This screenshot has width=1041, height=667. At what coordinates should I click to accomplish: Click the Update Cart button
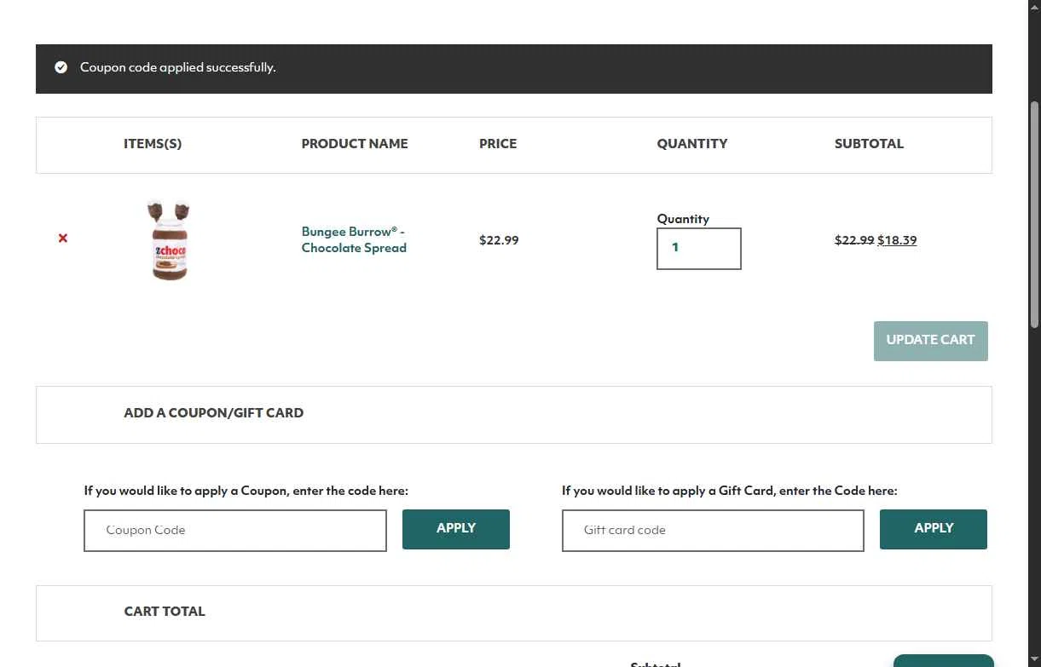[x=931, y=341]
